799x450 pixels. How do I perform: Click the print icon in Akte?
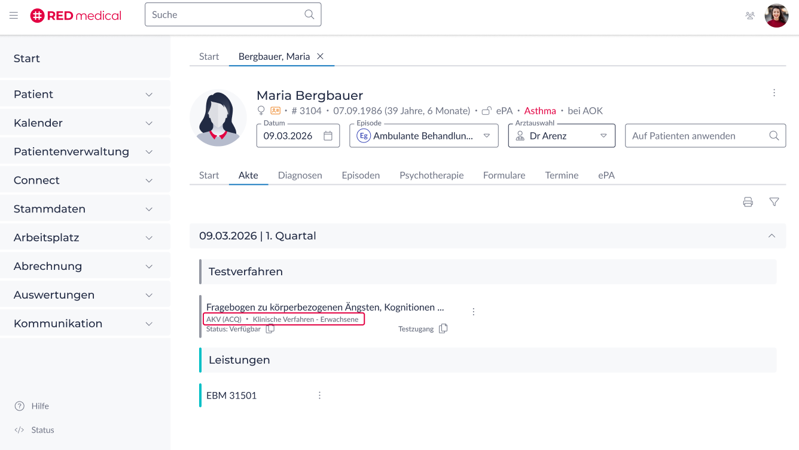tap(748, 202)
